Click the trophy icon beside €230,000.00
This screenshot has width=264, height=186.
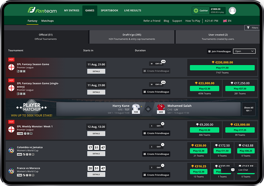(213, 62)
